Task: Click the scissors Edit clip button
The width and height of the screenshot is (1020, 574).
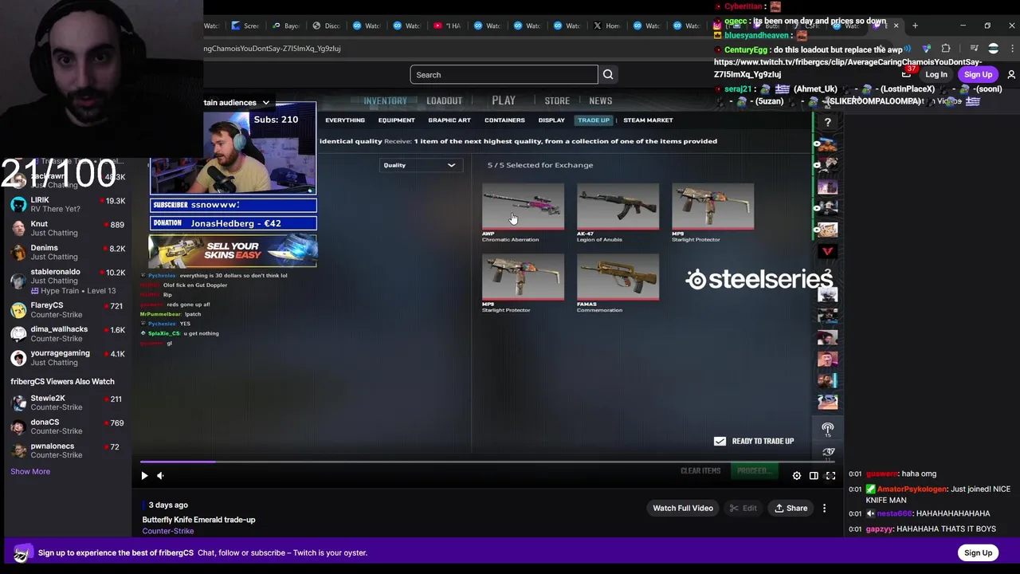Action: coord(742,508)
